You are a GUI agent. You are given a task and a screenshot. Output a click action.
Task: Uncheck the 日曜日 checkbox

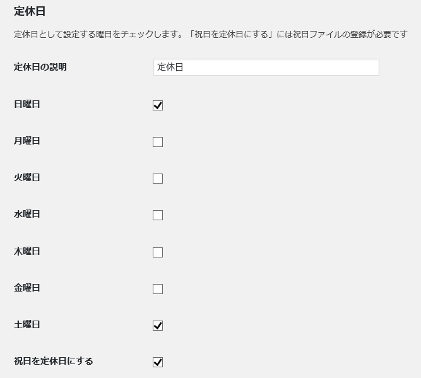point(158,105)
